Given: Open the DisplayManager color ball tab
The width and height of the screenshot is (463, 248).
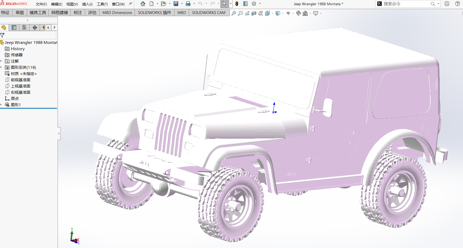Looking at the screenshot, I should coord(44,28).
